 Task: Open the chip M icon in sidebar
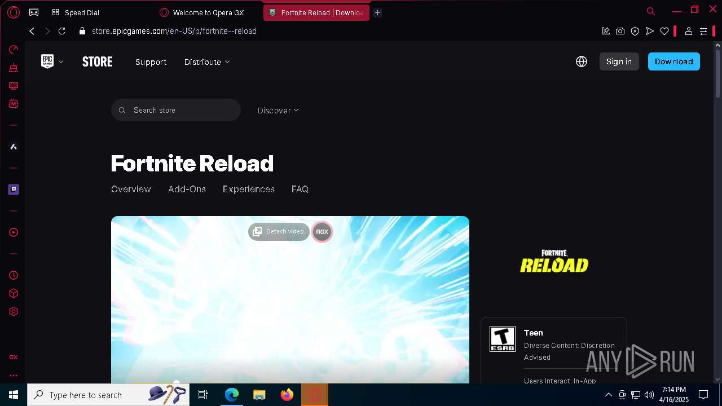[x=14, y=104]
